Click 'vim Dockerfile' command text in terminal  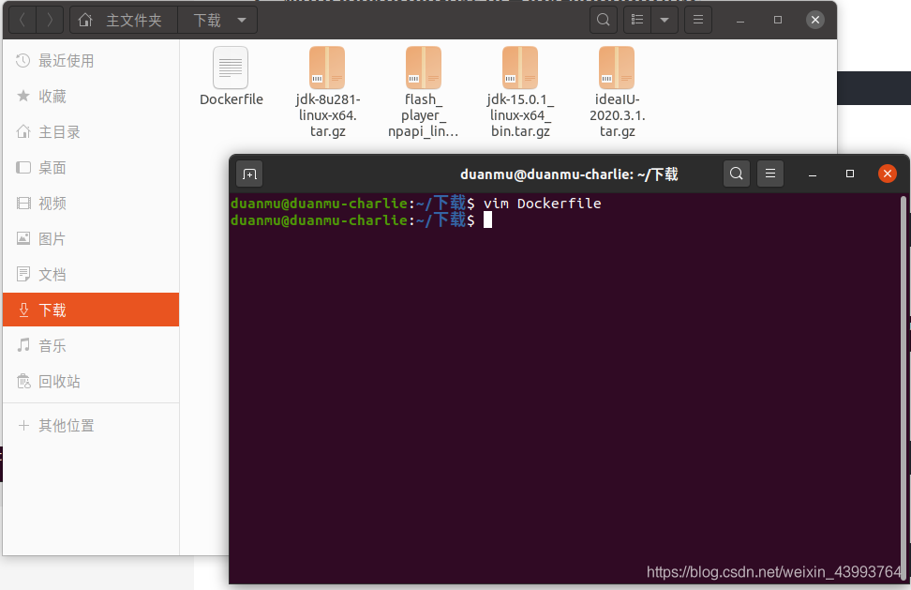coord(542,204)
